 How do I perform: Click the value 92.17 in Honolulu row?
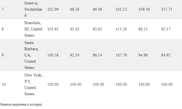pyautogui.click(x=166, y=29)
